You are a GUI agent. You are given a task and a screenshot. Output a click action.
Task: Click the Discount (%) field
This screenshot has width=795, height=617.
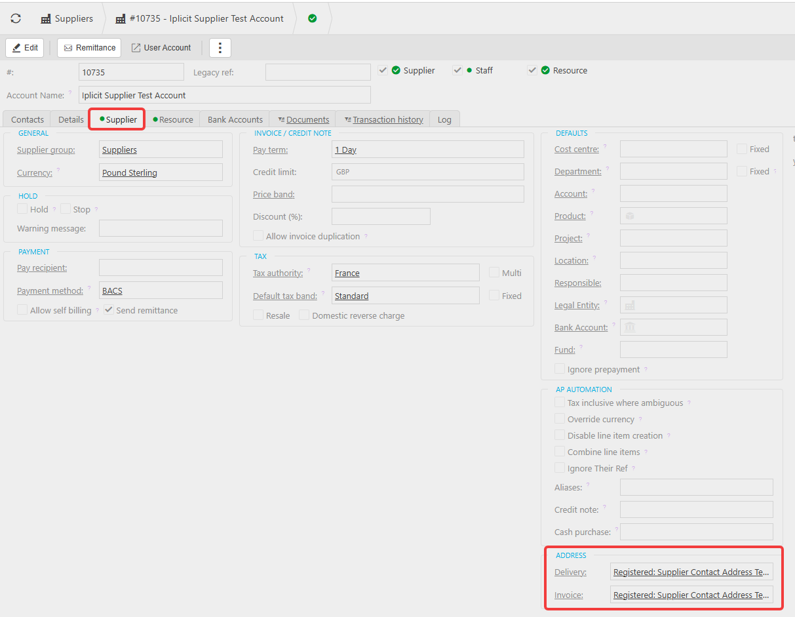tap(381, 216)
